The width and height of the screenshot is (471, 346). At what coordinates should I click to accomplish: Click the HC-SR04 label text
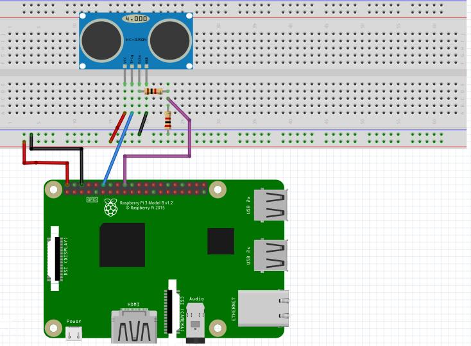click(x=136, y=40)
